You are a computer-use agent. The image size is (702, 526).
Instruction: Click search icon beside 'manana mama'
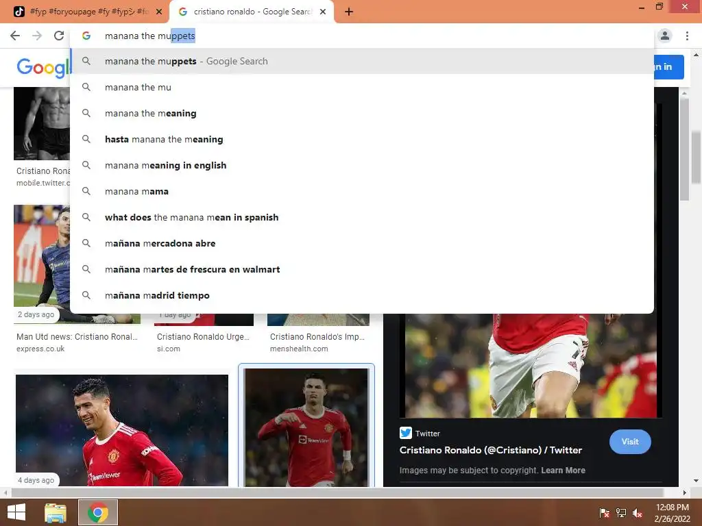pos(86,191)
